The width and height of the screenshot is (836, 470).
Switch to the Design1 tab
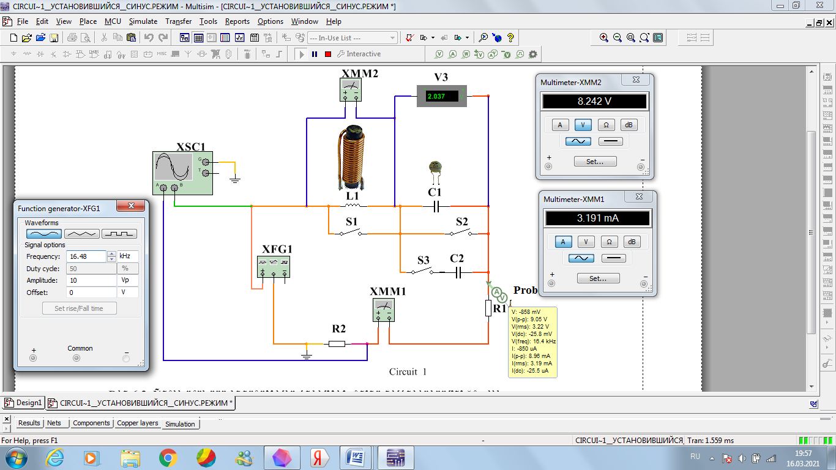pyautogui.click(x=23, y=403)
